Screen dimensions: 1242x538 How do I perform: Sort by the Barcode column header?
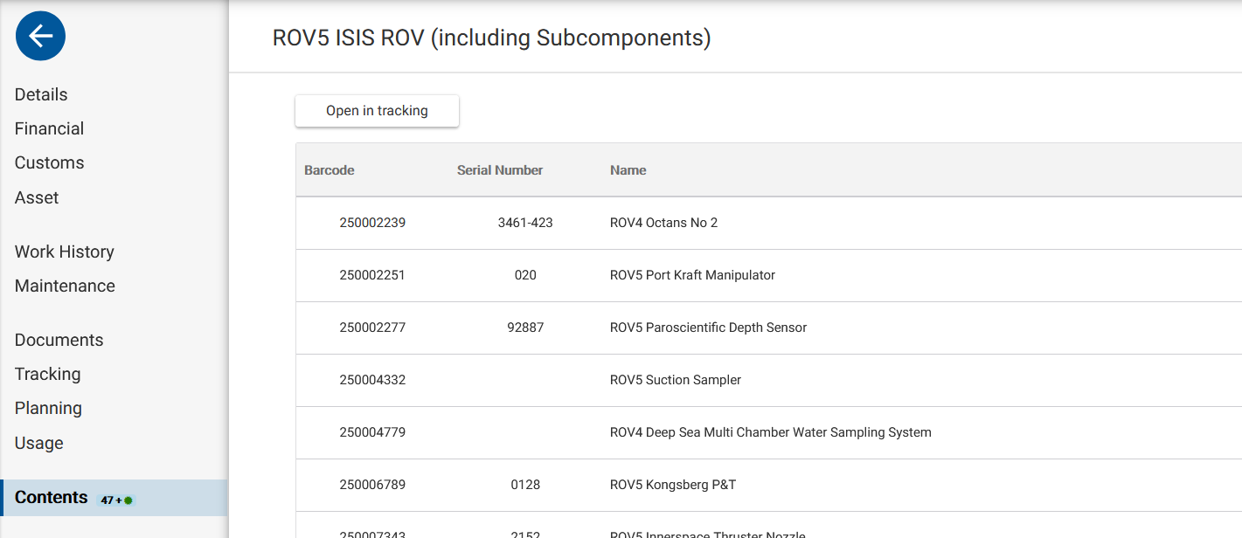click(x=330, y=170)
